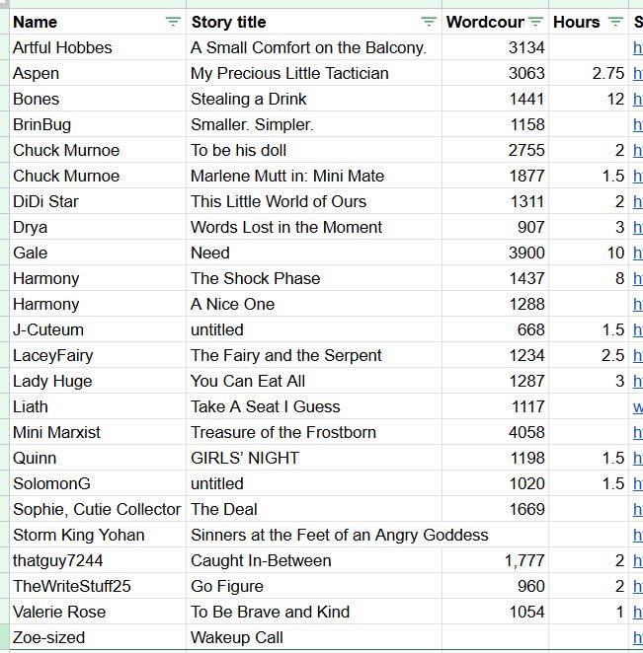Select the cell 'Stealing a Drink'
The image size is (643, 653).
pos(314,99)
